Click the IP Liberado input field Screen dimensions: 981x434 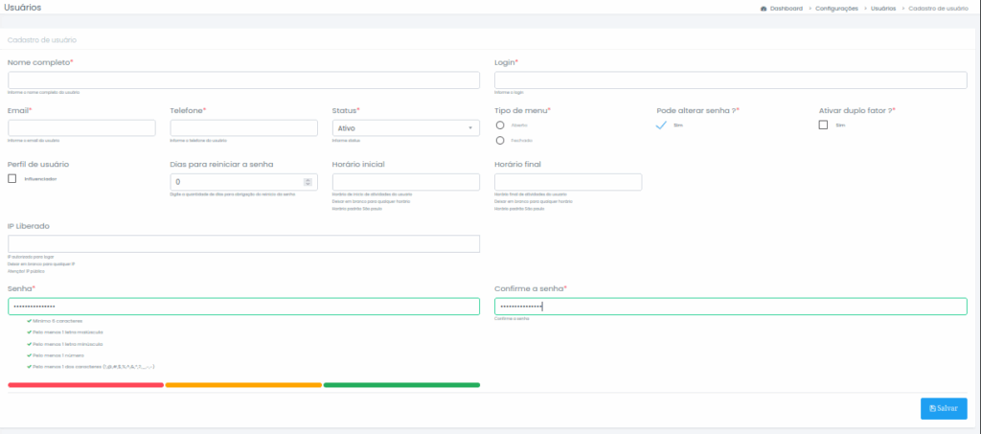point(243,244)
